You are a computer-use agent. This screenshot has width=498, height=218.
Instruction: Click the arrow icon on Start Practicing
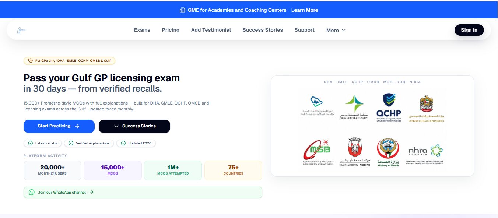[77, 126]
